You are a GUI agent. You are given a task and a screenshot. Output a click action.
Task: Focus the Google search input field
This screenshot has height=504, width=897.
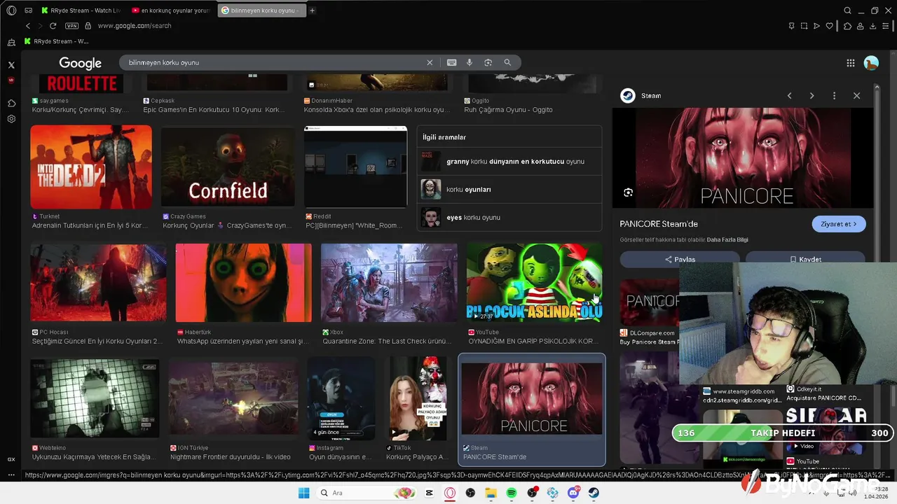pos(273,62)
